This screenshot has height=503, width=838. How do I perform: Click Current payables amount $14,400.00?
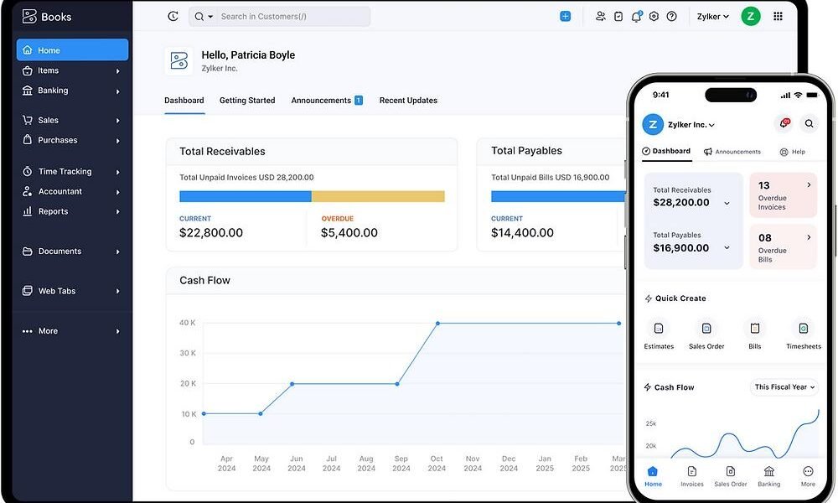tap(522, 232)
